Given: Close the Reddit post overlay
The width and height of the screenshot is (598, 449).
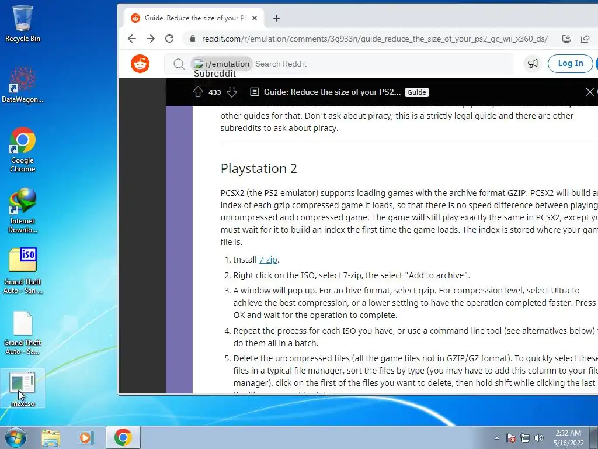Looking at the screenshot, I should [x=590, y=92].
